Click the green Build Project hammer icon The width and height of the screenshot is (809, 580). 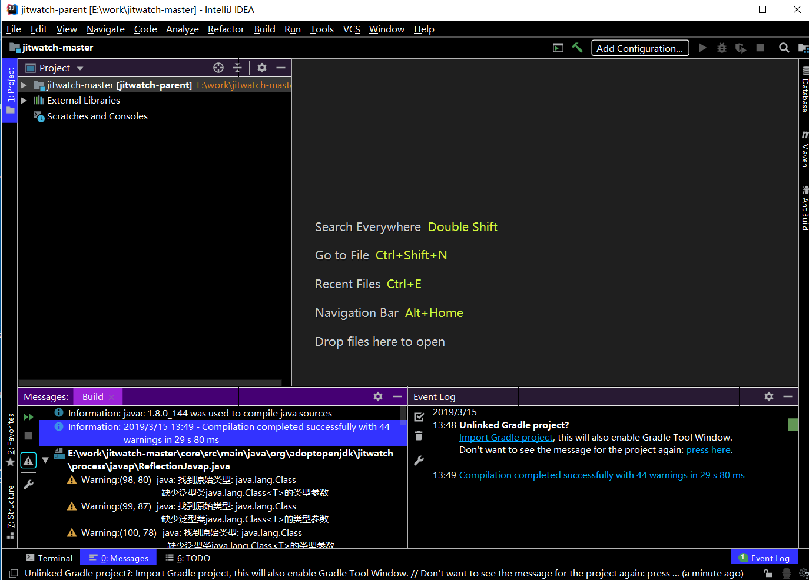tap(577, 48)
